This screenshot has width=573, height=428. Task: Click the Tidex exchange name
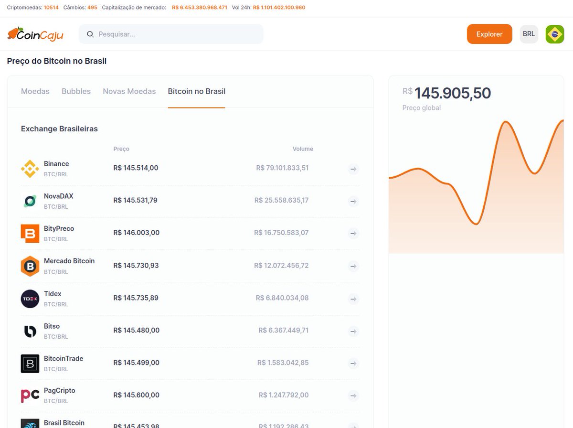click(x=53, y=294)
